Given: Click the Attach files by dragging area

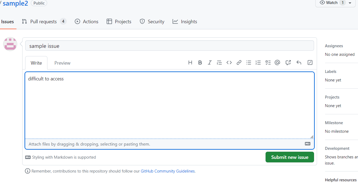Looking at the screenshot, I should (x=170, y=144).
